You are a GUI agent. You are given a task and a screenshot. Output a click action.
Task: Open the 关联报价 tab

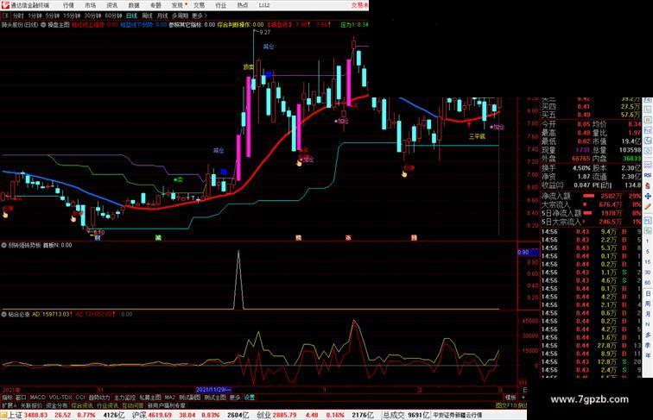coord(31,405)
